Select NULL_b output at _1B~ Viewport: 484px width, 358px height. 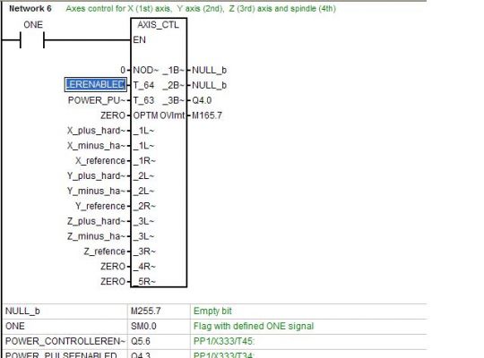tap(209, 70)
